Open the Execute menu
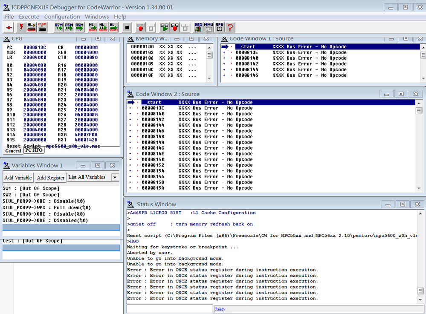The width and height of the screenshot is (426, 314). point(29,17)
